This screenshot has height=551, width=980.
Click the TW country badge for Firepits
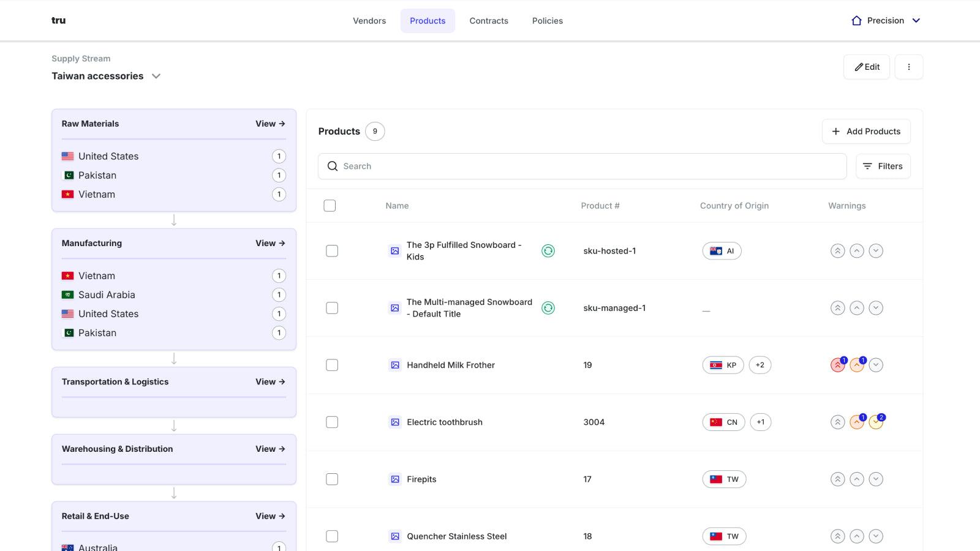724,479
